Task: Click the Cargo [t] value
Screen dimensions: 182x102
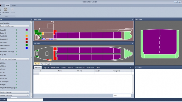Action: pyautogui.click(x=16, y=30)
